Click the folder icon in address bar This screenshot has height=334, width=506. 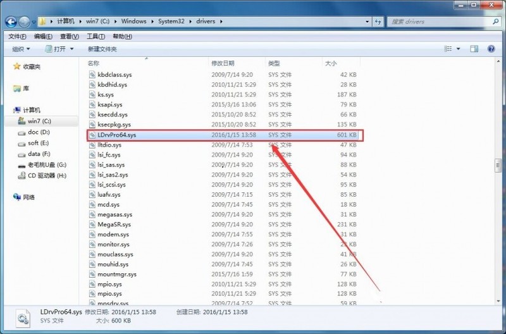[x=42, y=22]
